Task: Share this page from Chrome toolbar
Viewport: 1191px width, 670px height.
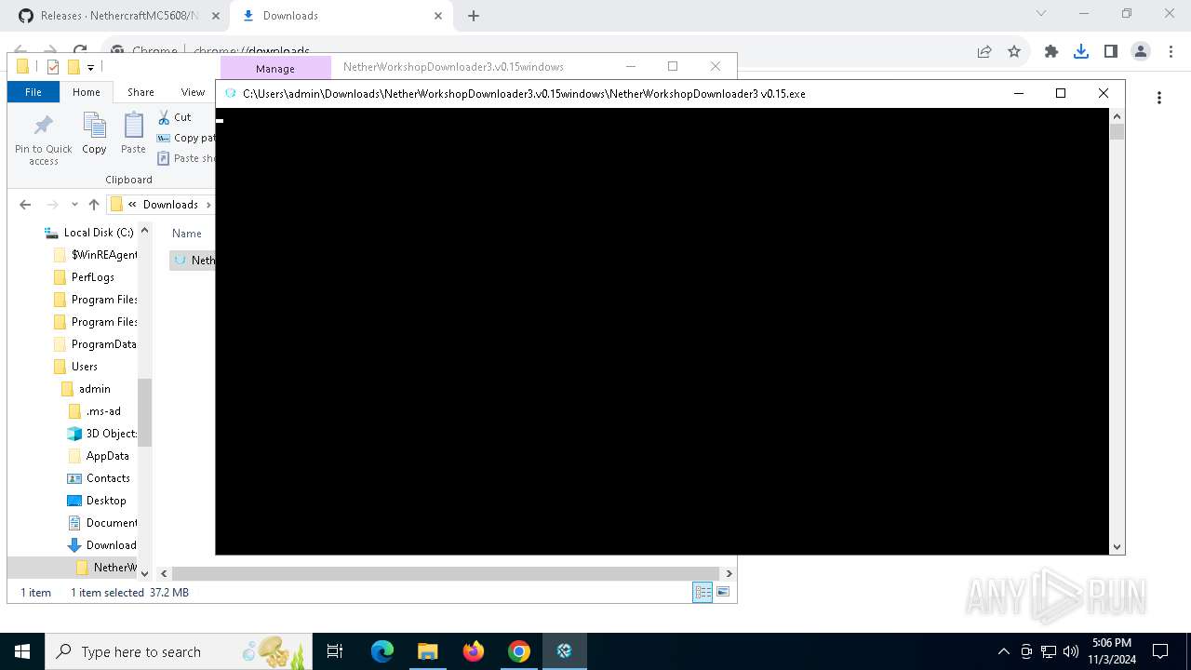Action: click(984, 51)
